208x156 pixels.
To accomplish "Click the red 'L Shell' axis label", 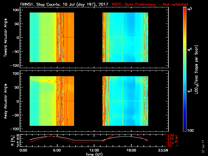I will coord(176,141).
